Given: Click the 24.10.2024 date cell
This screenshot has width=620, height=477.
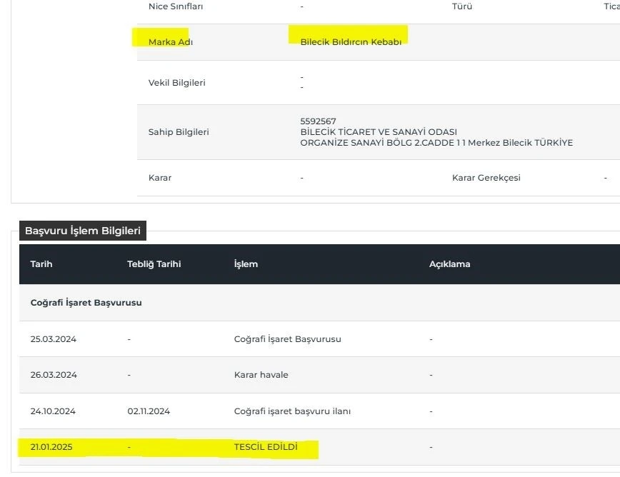Looking at the screenshot, I should pyautogui.click(x=53, y=411).
